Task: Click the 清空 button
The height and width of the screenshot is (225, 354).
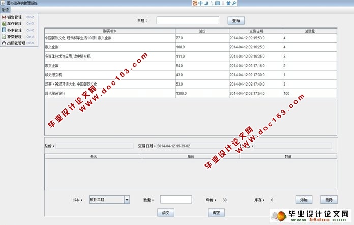Action: pyautogui.click(x=216, y=213)
